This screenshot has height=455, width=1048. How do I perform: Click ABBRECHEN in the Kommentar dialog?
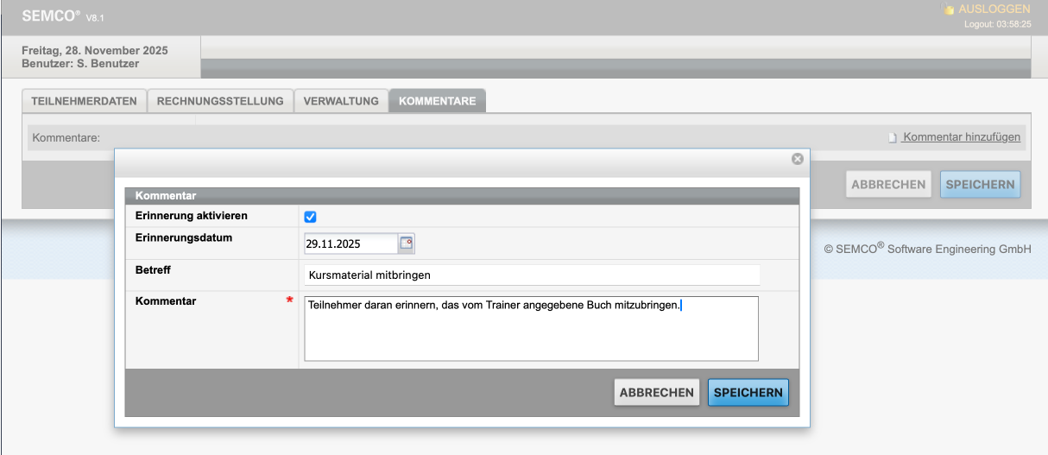(x=657, y=392)
